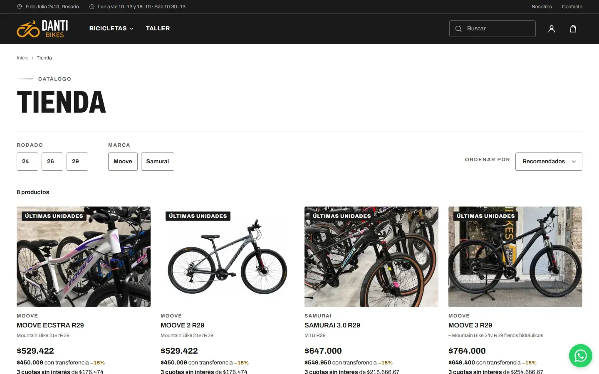Screen dimensions: 599x374
Task: Open the Moove Ecstra R29 product photo
Action: point(84,257)
